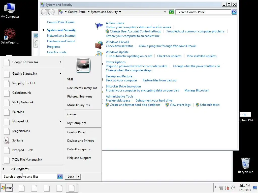
Task: Open 7-Zip File Manager.lnk
Action: pyautogui.click(x=27, y=160)
